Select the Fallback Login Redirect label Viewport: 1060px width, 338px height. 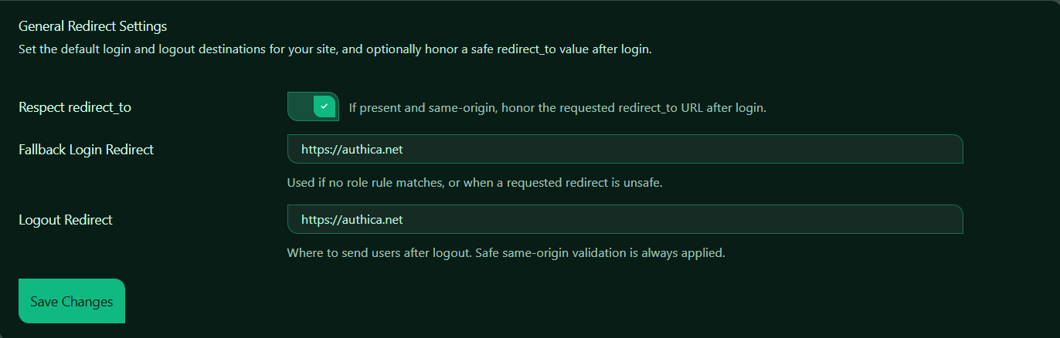click(x=87, y=150)
